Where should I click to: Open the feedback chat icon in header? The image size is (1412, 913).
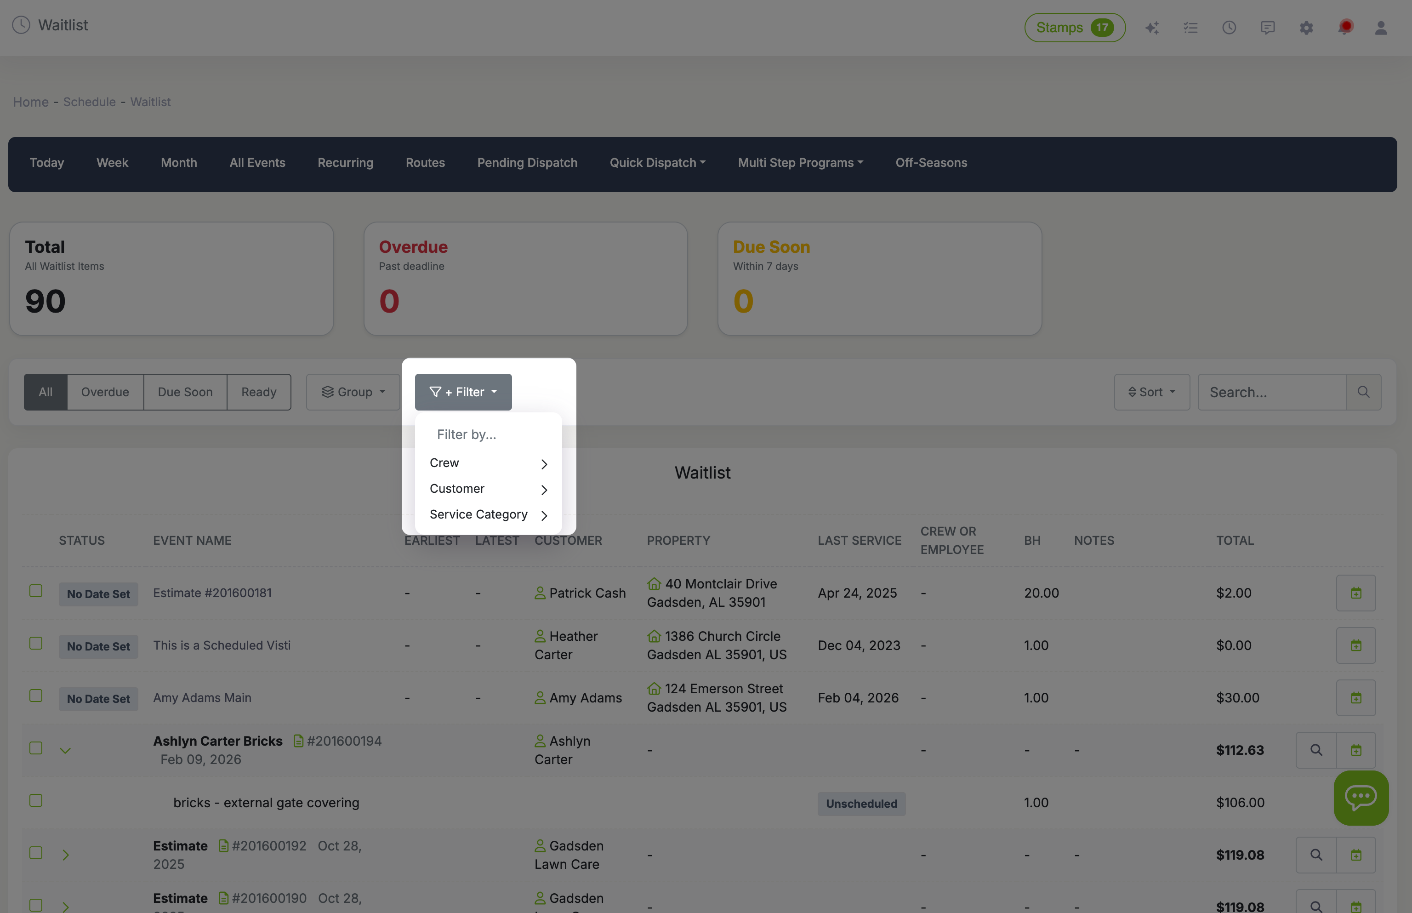click(1267, 27)
